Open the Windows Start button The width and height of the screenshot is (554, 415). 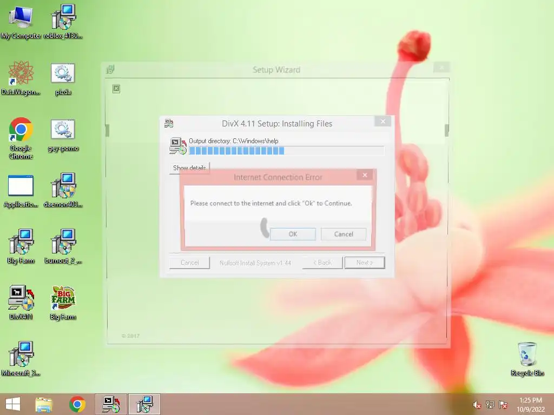tap(13, 404)
